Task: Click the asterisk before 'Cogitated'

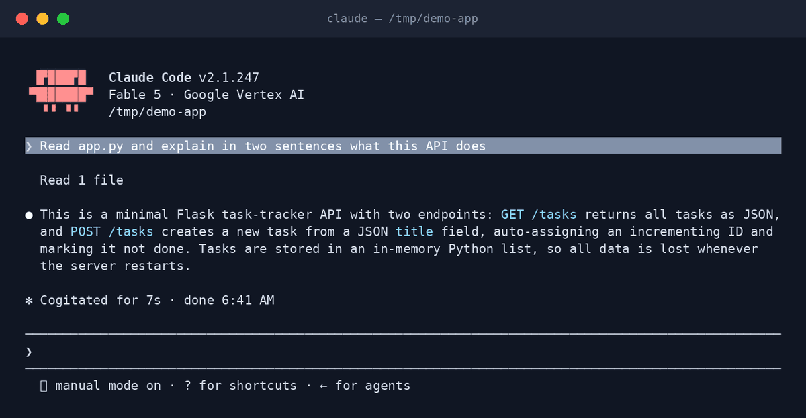Action: pos(29,300)
